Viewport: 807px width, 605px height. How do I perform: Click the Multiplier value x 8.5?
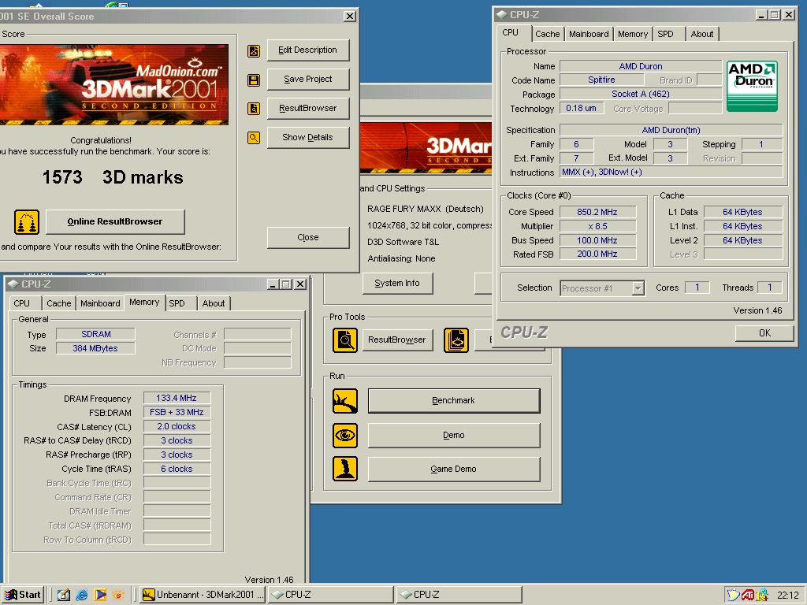[x=597, y=226]
